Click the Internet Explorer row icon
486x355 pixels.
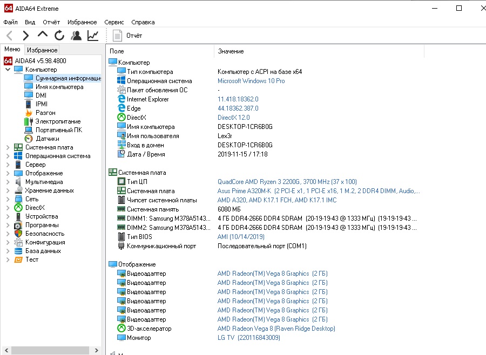(121, 99)
